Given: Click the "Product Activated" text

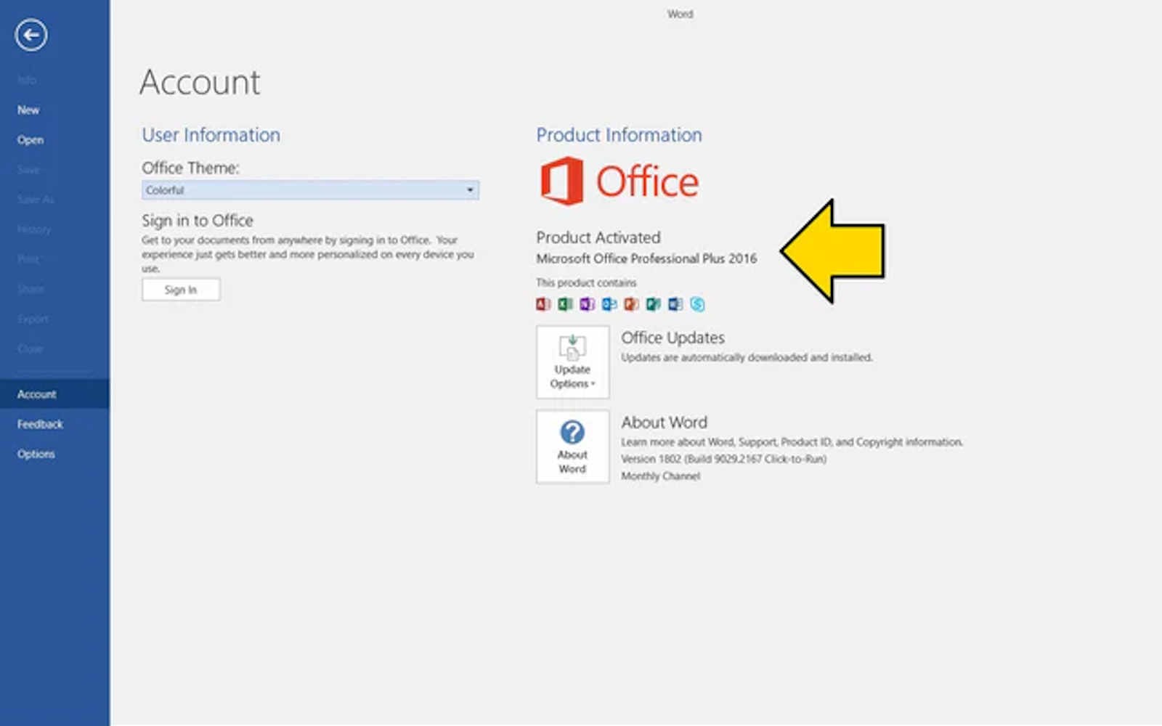Looking at the screenshot, I should (x=598, y=237).
